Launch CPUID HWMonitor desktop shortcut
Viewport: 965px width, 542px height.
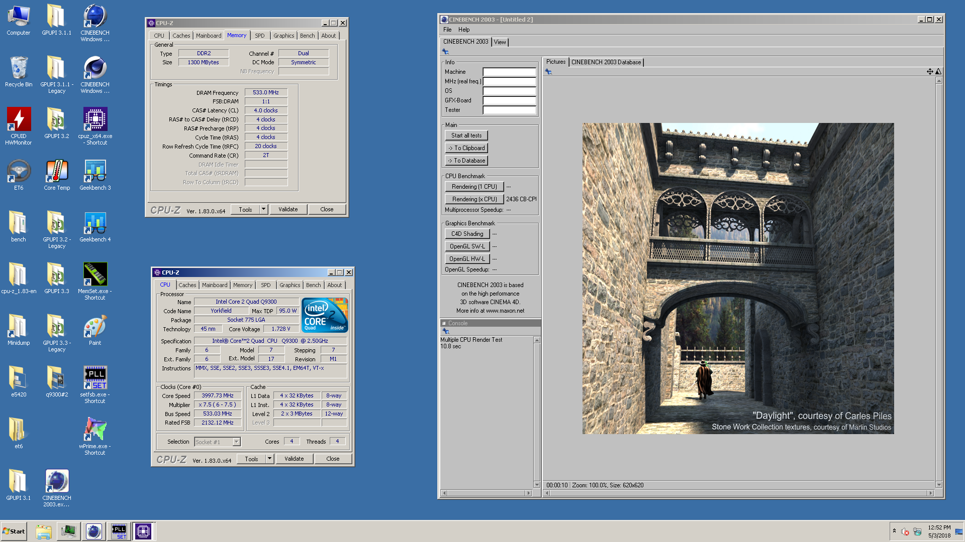click(x=19, y=126)
